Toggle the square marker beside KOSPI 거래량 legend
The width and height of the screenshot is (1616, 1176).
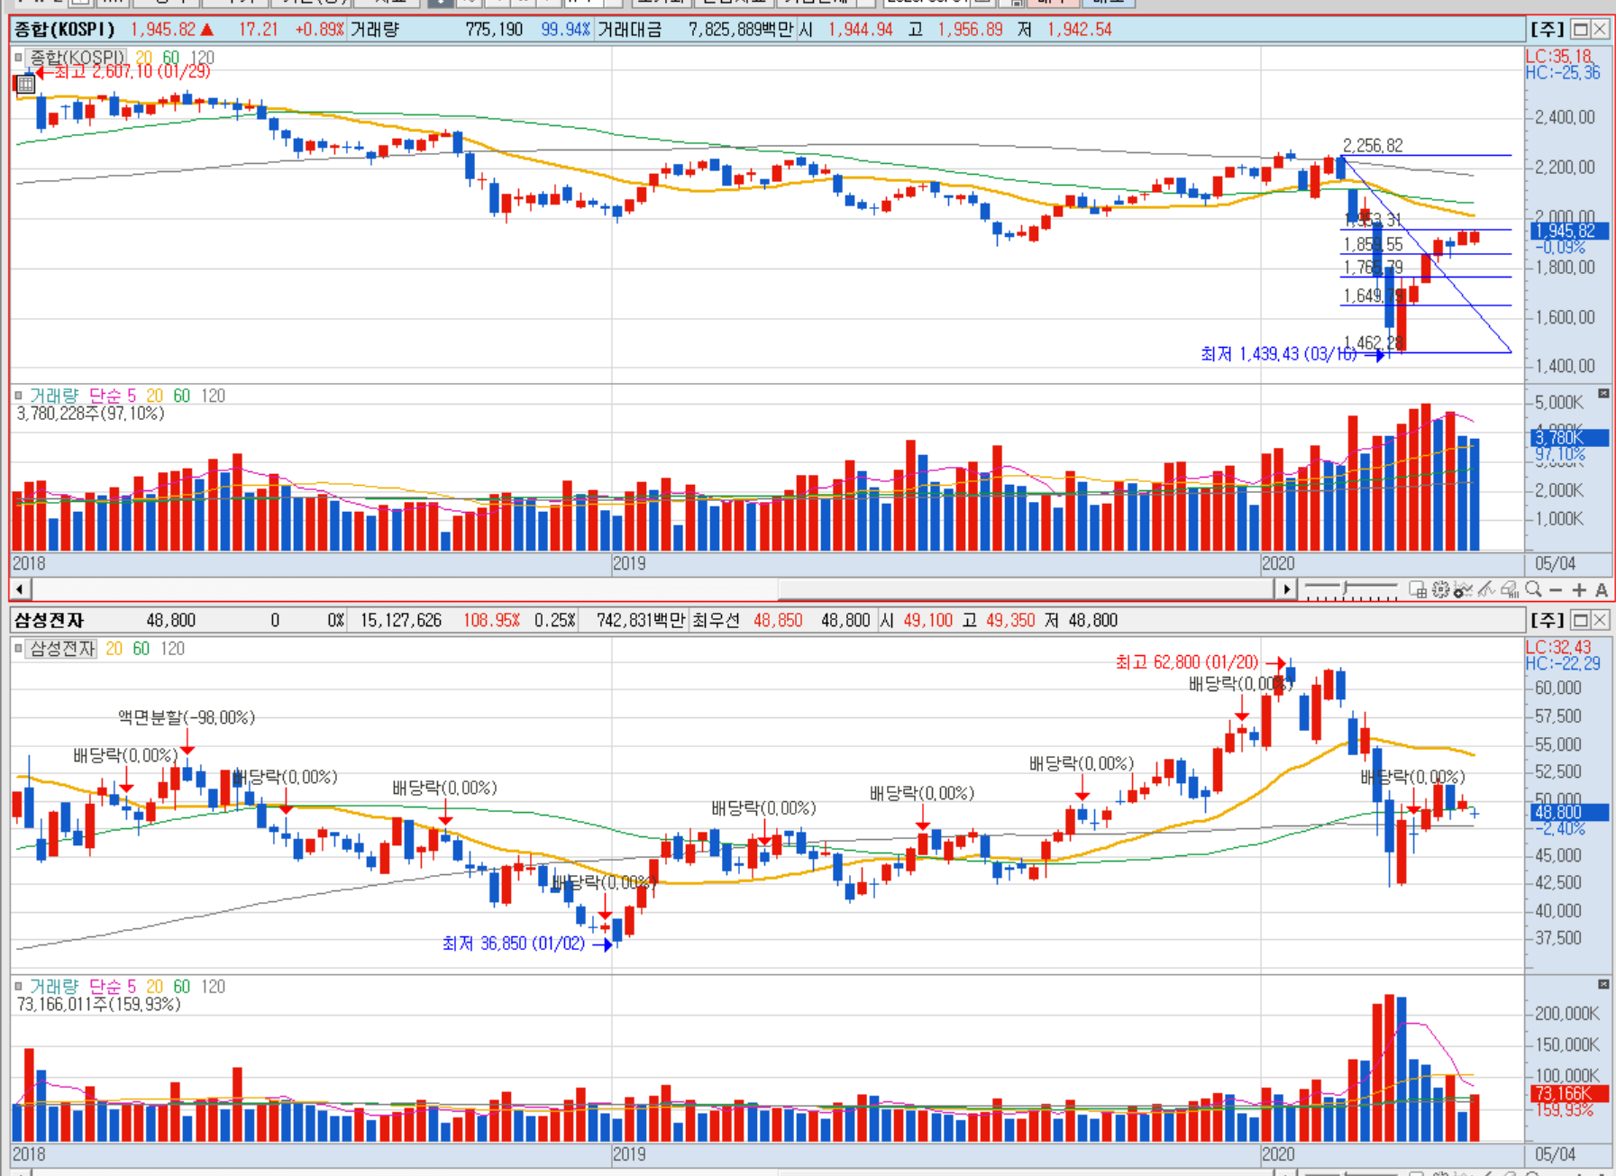coord(18,396)
